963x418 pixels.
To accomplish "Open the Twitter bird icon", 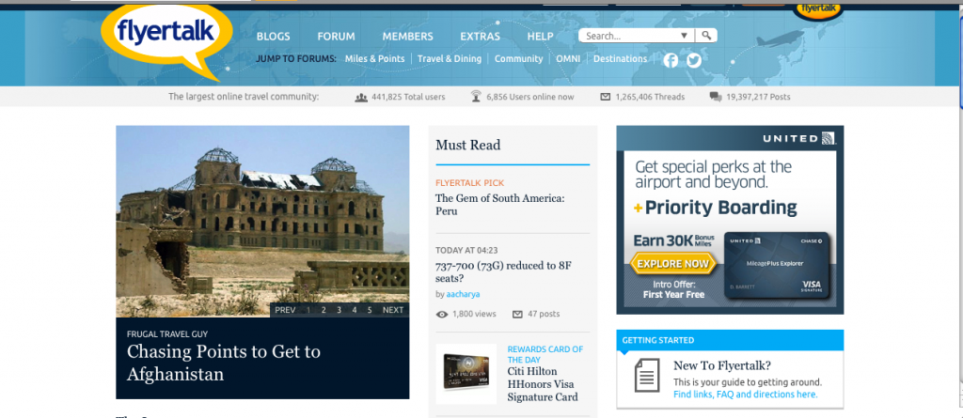I will point(694,60).
